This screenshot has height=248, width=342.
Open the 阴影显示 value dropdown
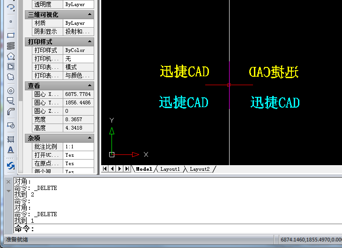78,32
